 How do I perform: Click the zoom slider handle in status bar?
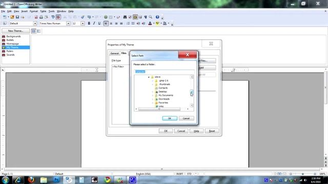(303, 174)
